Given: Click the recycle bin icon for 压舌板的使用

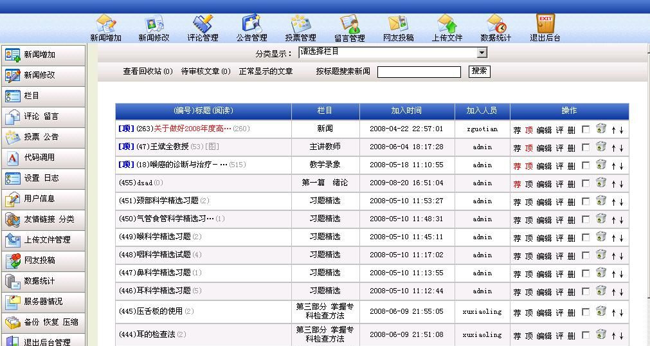Looking at the screenshot, I should point(600,311).
